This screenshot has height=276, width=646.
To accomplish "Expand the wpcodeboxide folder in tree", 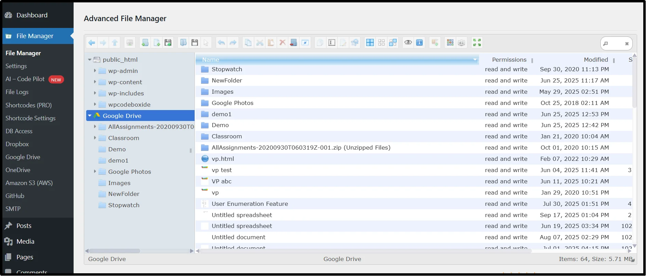I will click(95, 104).
